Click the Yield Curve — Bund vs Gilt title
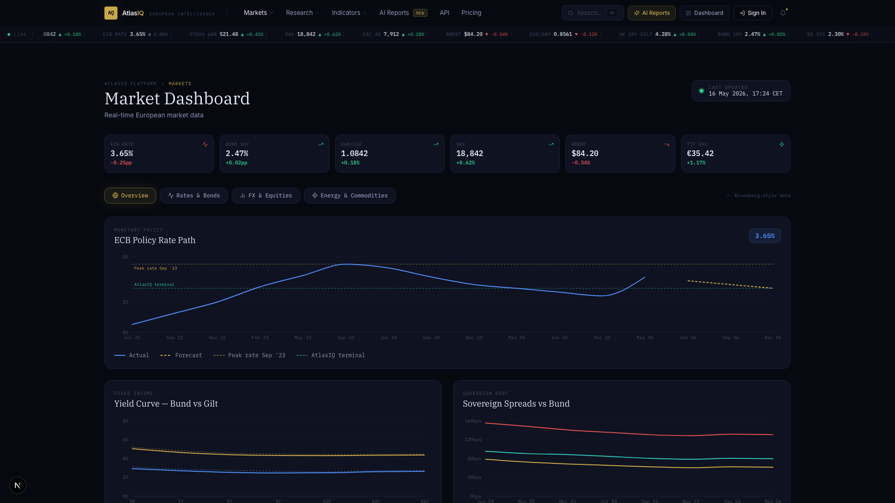 click(x=166, y=404)
